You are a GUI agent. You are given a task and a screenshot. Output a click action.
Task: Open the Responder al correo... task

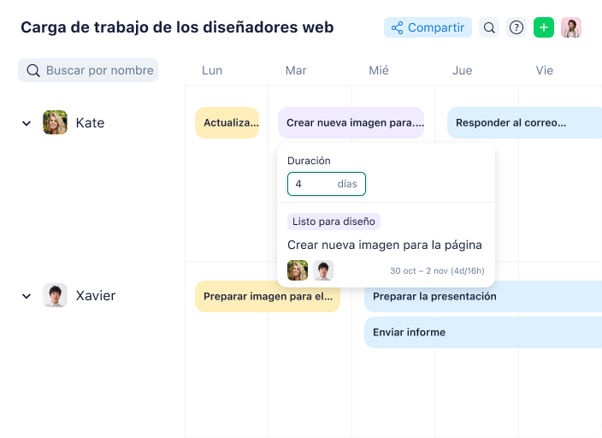524,122
